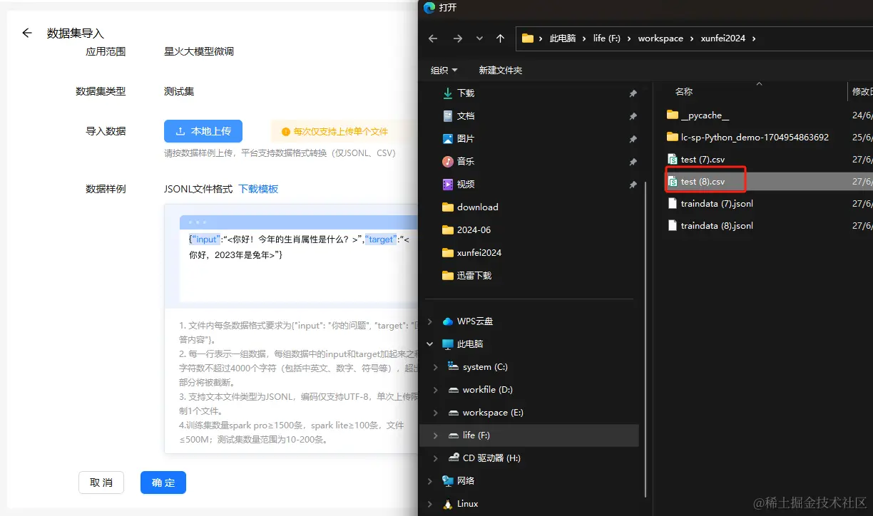The height and width of the screenshot is (516, 873).
Task: Open recent locations dropdown chevron
Action: (x=479, y=38)
